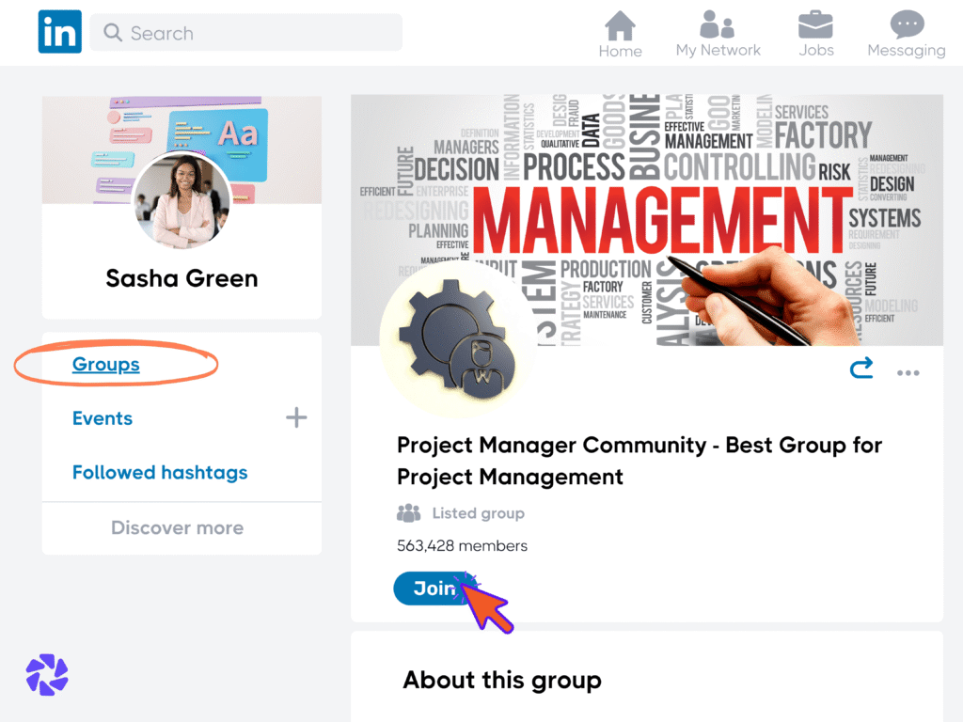
Task: Click the plus icon next to Events
Action: click(x=295, y=417)
